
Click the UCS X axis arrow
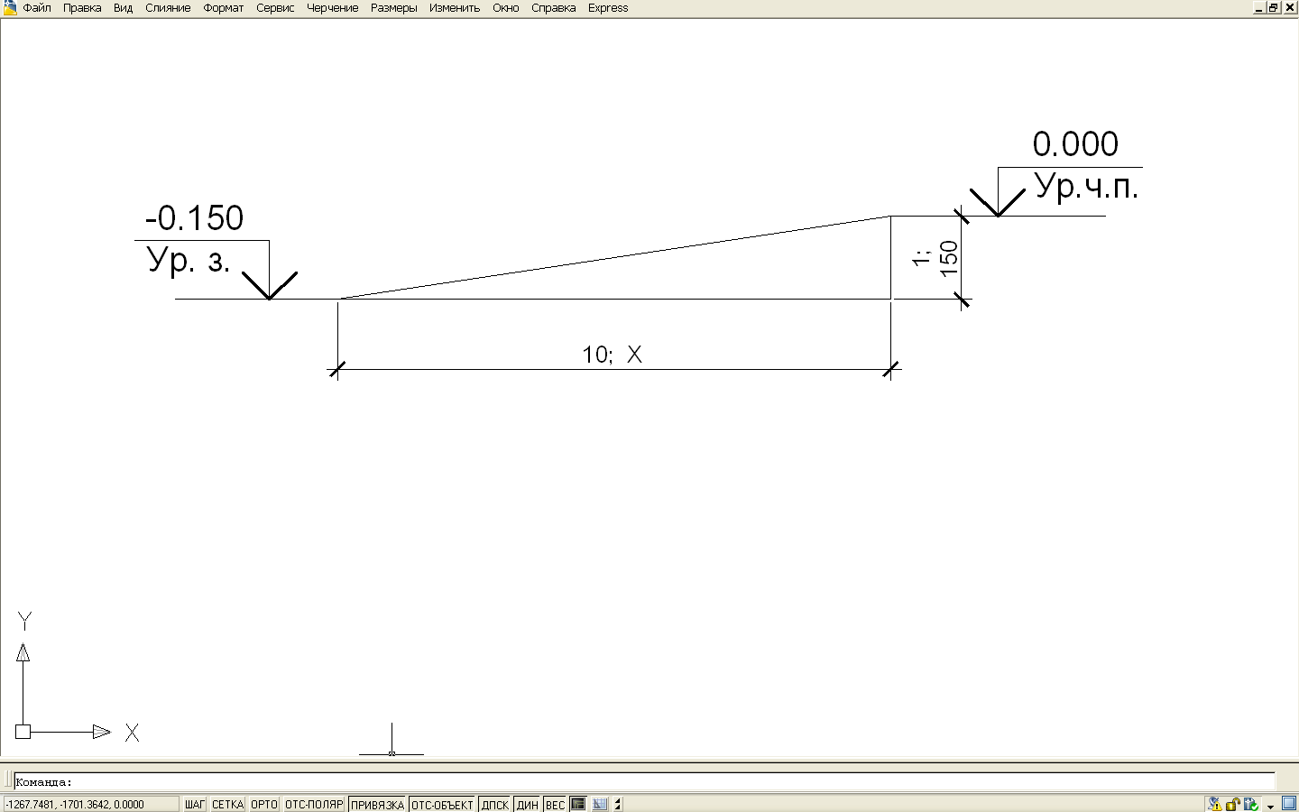coord(101,732)
